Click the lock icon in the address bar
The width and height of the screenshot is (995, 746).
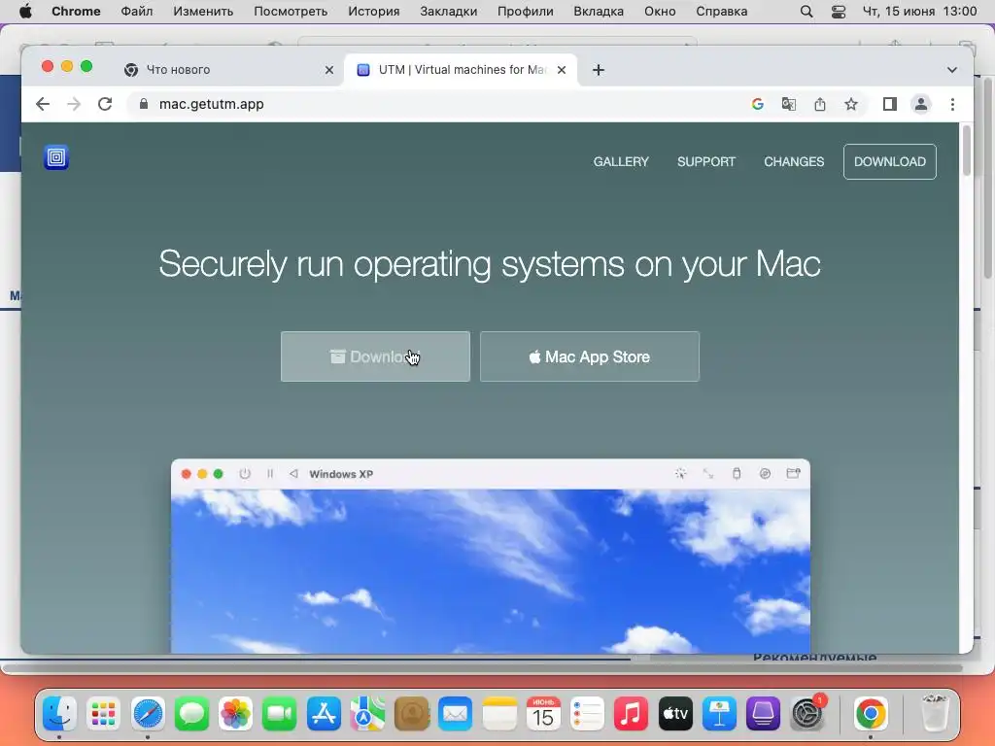(x=144, y=104)
